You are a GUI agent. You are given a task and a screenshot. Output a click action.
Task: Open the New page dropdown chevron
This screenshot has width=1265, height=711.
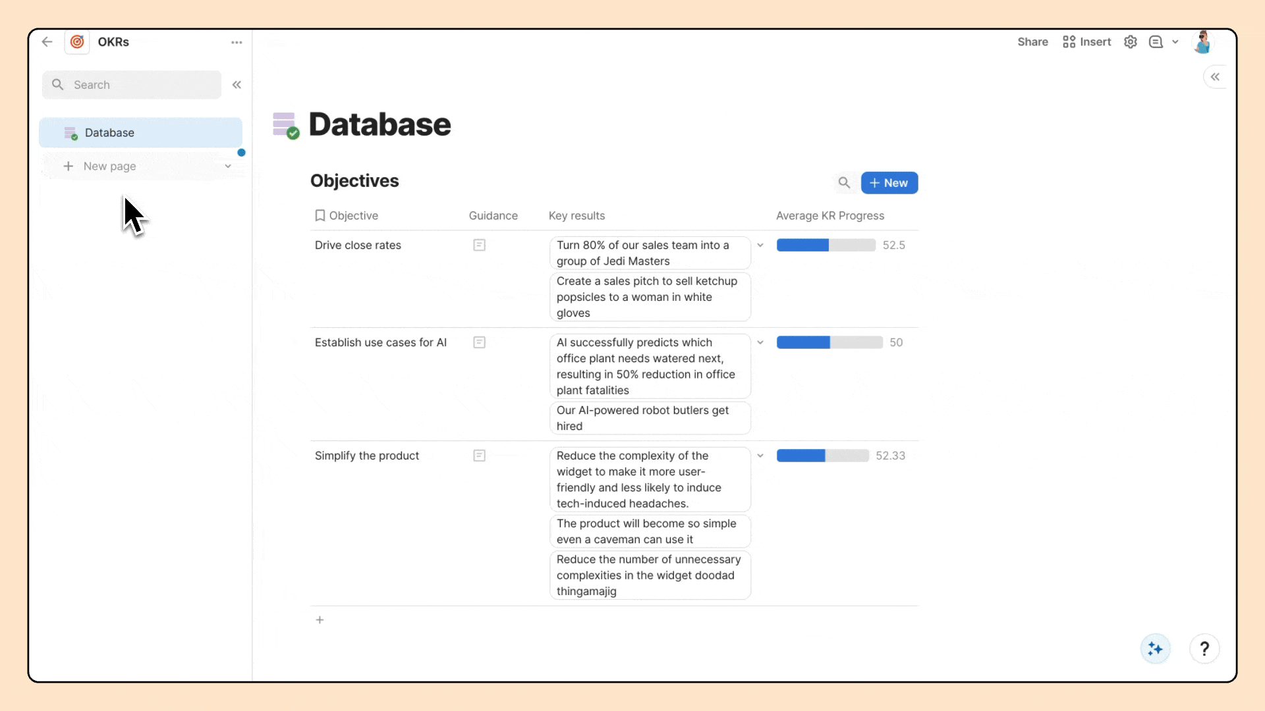[228, 166]
